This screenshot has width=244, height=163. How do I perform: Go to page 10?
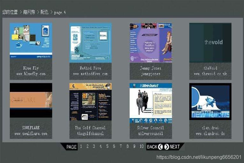142,146
